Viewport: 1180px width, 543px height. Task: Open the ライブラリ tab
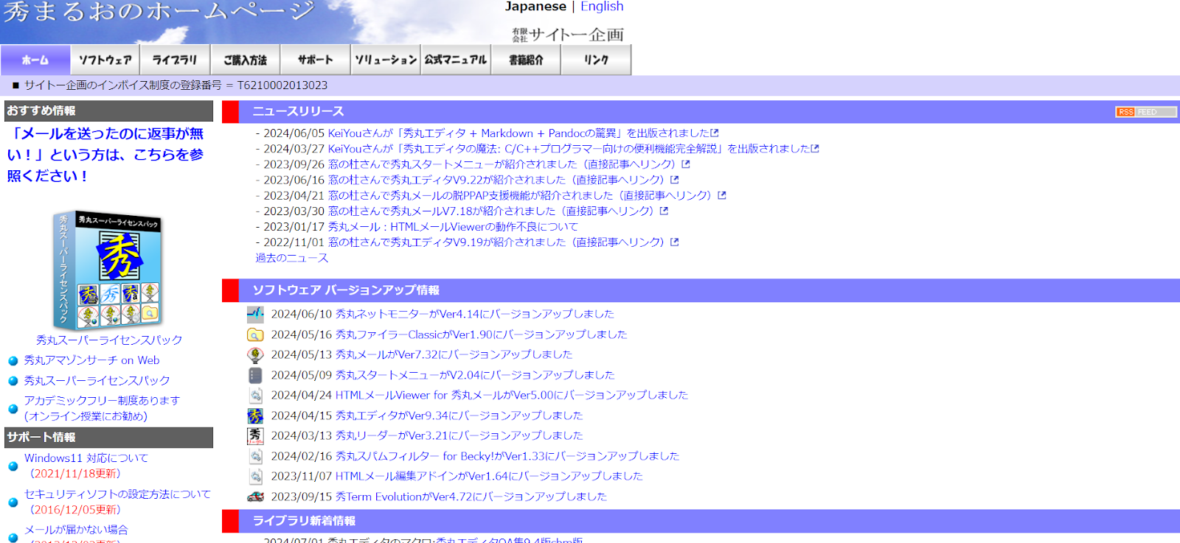coord(176,60)
